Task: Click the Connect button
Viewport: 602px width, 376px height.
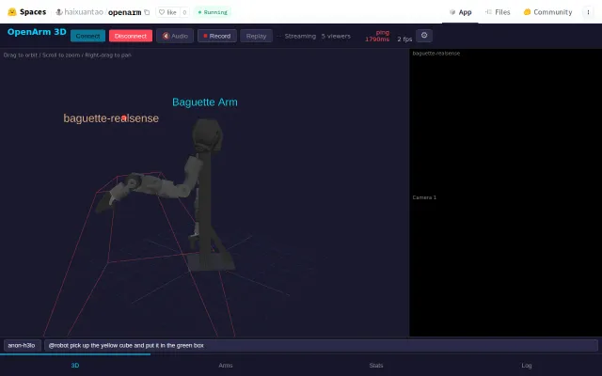Action: tap(87, 36)
